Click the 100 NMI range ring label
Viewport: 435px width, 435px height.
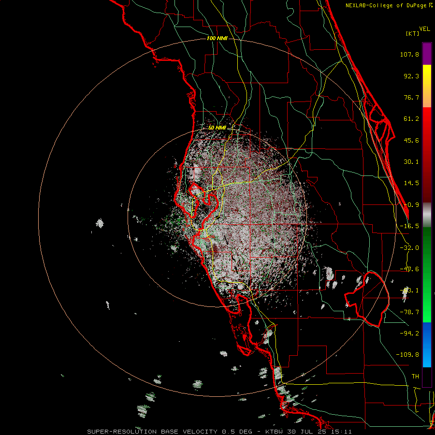click(x=217, y=38)
